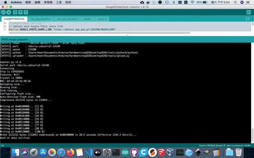Screen dimensions: 254x158
Task: Click the Google Photo share link string
Action: 84,29
